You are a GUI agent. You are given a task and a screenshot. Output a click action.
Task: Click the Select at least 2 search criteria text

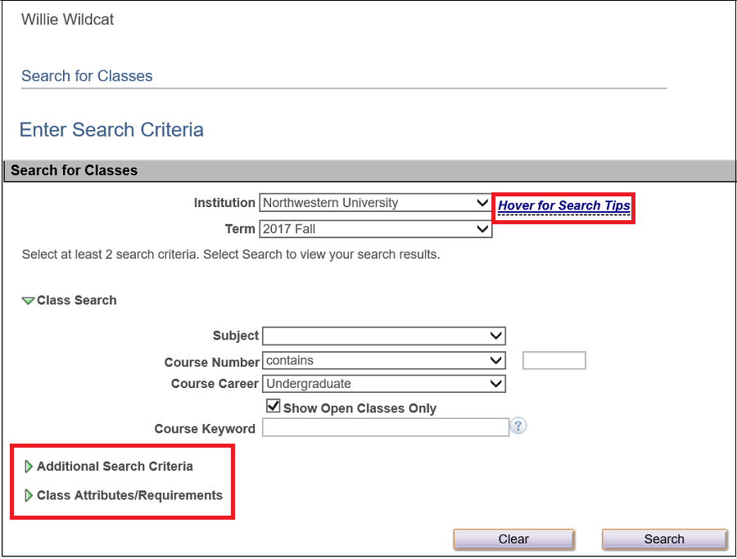point(231,255)
